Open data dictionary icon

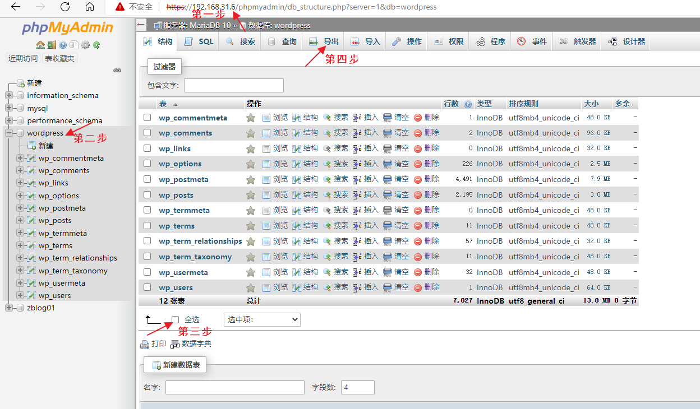175,344
